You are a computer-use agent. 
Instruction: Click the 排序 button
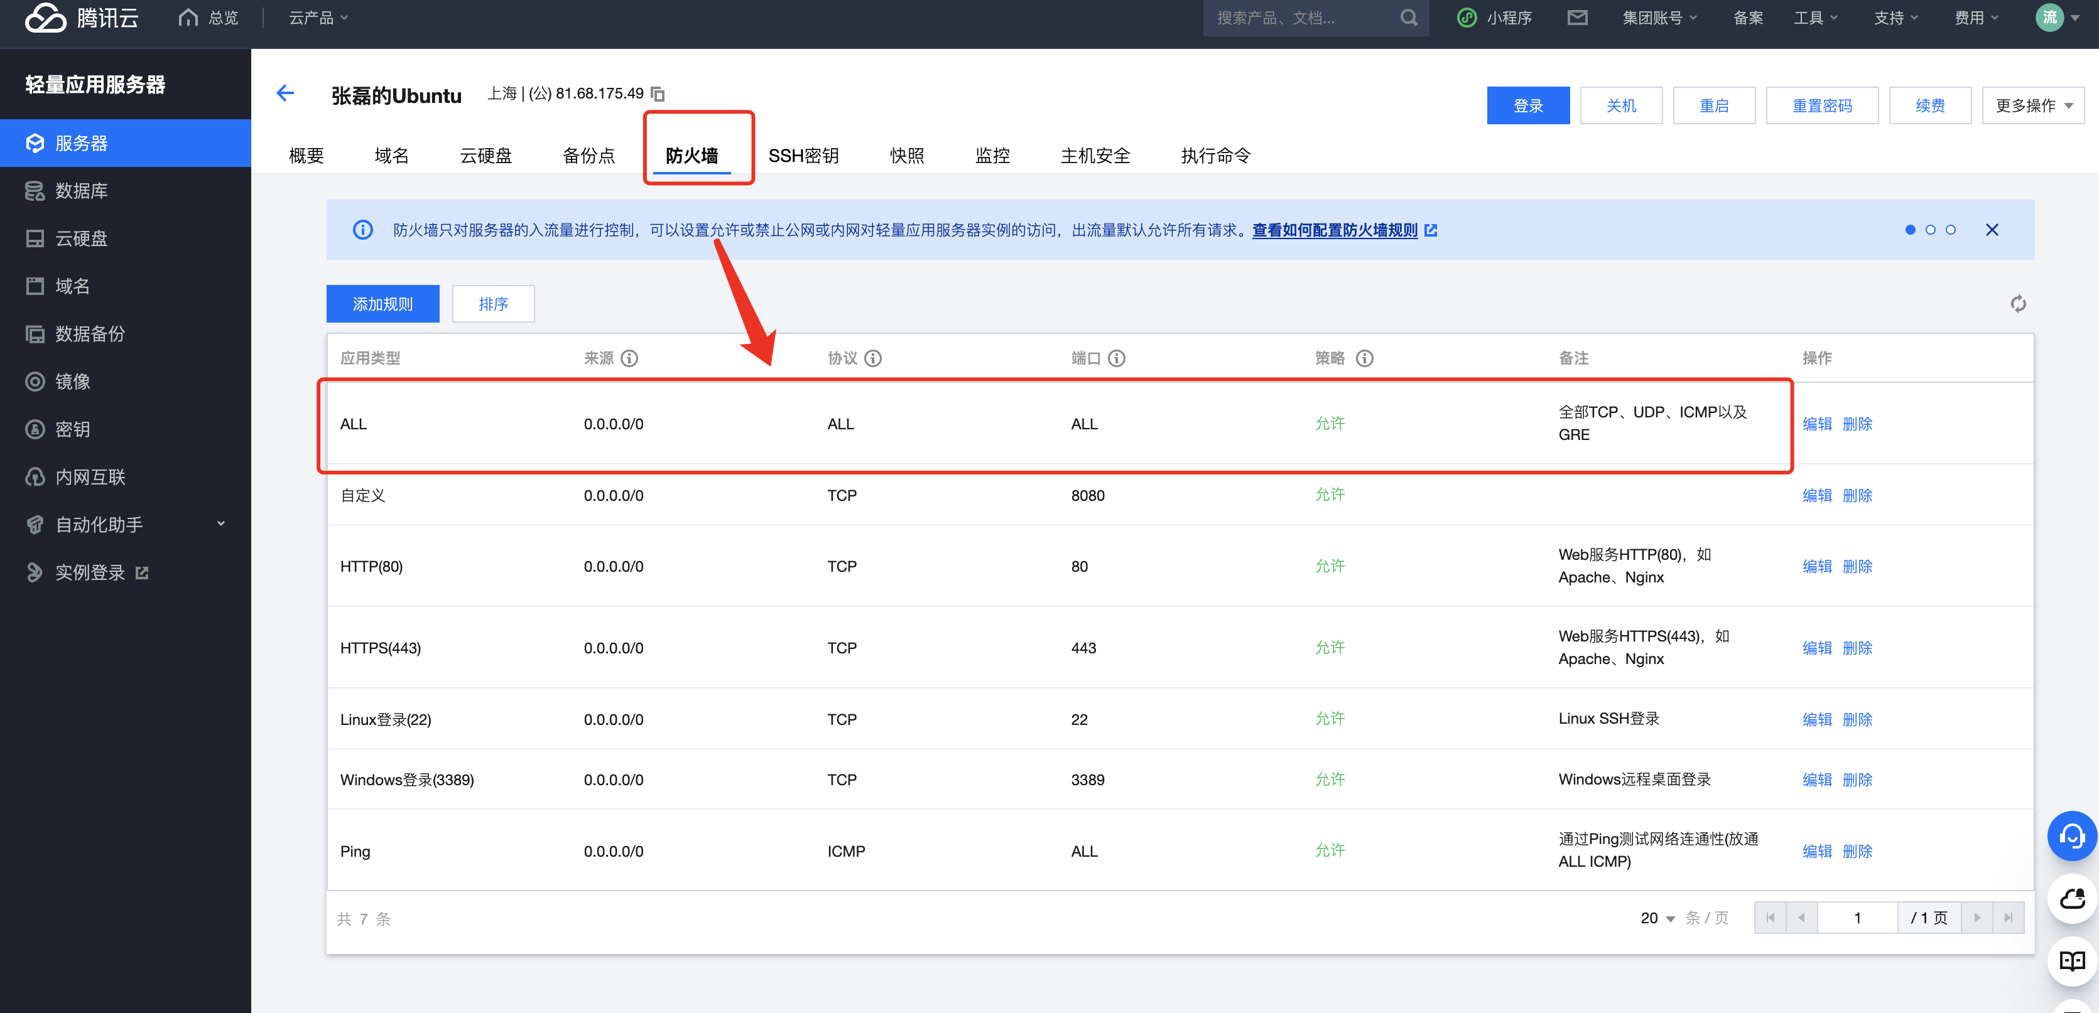point(493,304)
